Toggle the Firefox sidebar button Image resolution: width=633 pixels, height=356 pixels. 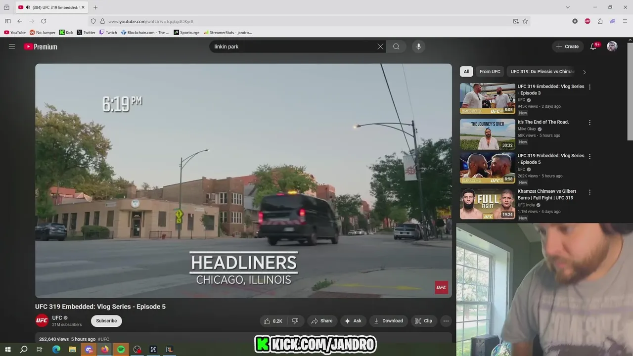click(7, 21)
